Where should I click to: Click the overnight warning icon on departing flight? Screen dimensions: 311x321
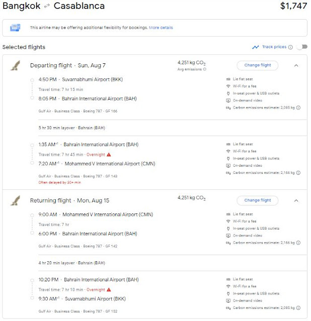click(x=109, y=155)
